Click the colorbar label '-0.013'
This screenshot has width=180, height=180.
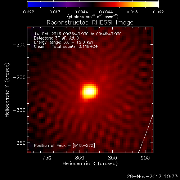(x=53, y=12)
